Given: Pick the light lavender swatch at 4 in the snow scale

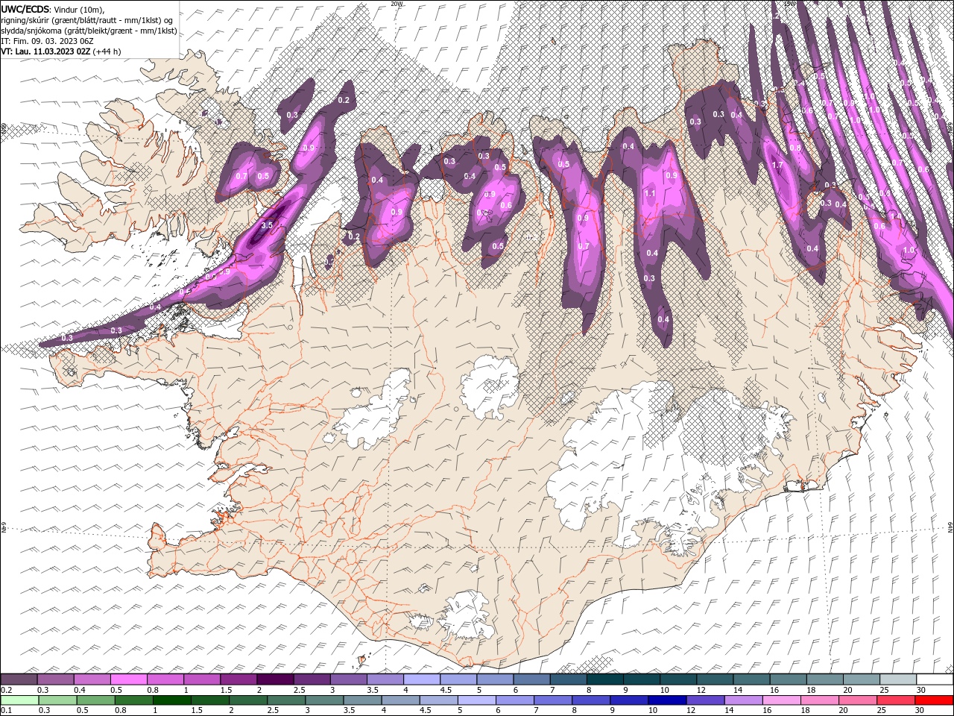Looking at the screenshot, I should coord(422,679).
